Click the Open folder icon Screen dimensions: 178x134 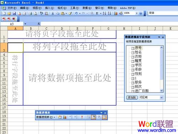[9, 13]
